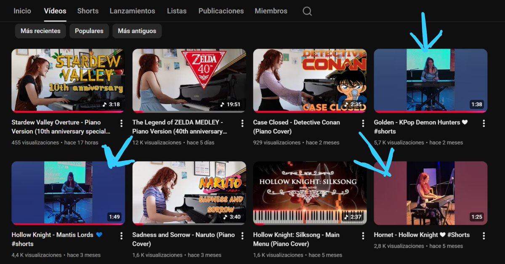Viewport: 505px width, 264px height.
Task: Click title 'Hollow Knight - Mantis Lords #shorts'
Action: tap(57, 239)
